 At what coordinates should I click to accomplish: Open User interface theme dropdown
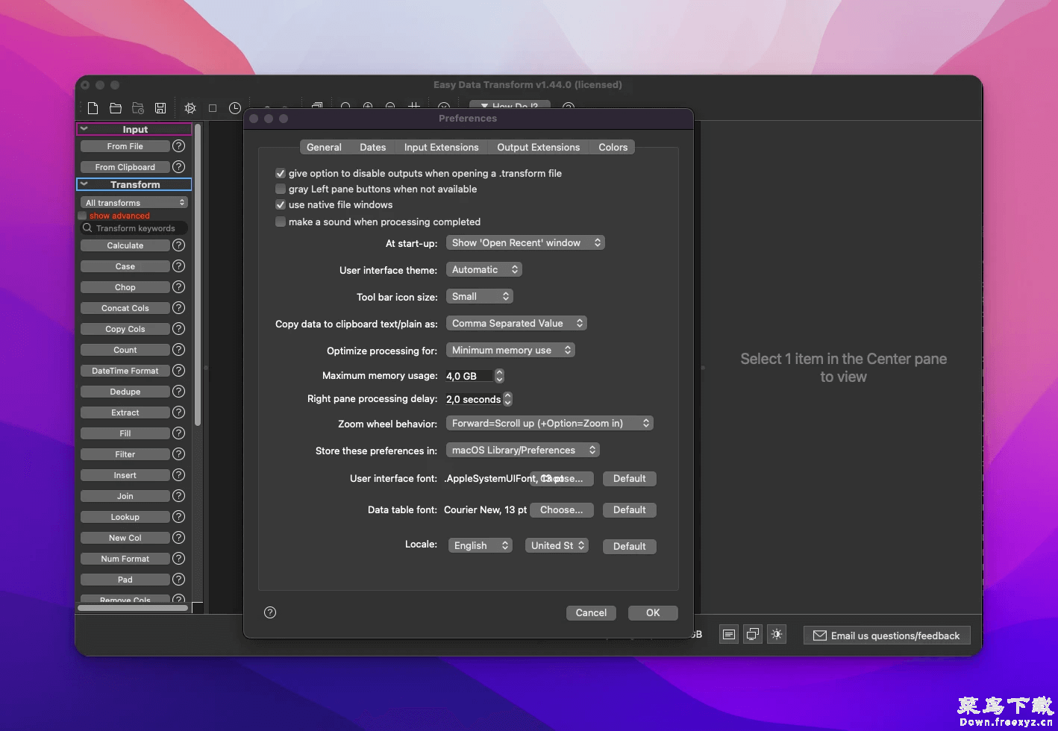tap(483, 269)
